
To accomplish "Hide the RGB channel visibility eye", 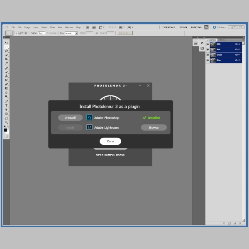I will 208,44.
